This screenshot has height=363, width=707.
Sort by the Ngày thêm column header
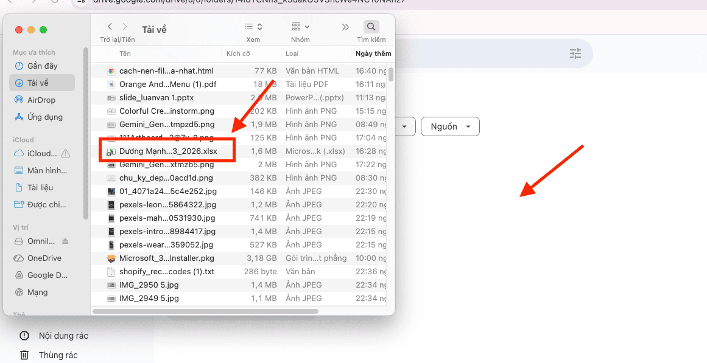tap(373, 54)
